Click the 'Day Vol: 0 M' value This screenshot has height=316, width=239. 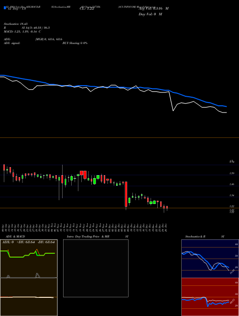150,14
